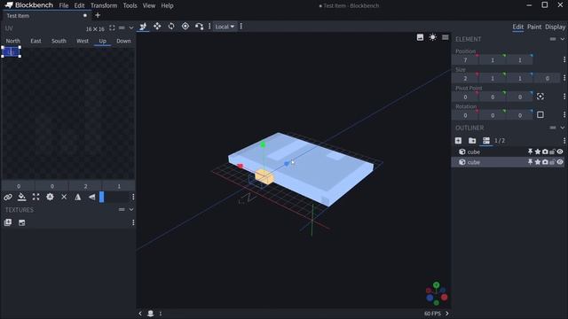This screenshot has width=568, height=319.
Task: Open the viewport hamburger menu
Action: [x=446, y=37]
